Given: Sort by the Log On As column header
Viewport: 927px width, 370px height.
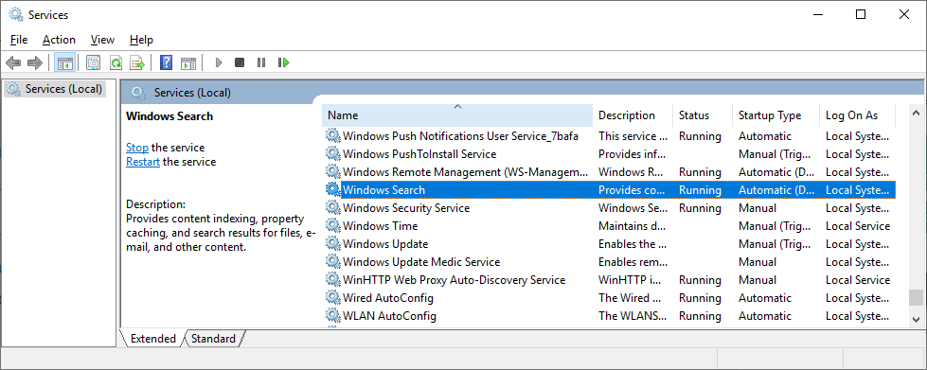Looking at the screenshot, I should (x=857, y=115).
